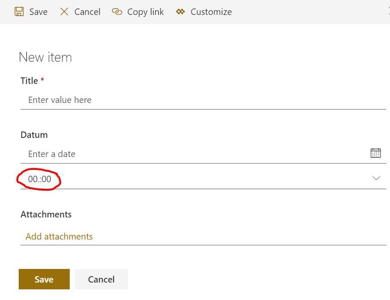This screenshot has height=300, width=390.
Task: Close the form panel with the top-right X
Action: point(388,11)
